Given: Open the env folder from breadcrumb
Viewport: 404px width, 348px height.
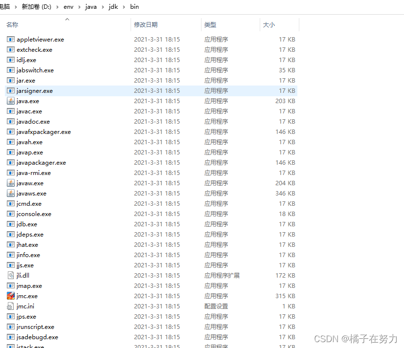Looking at the screenshot, I should 68,7.
